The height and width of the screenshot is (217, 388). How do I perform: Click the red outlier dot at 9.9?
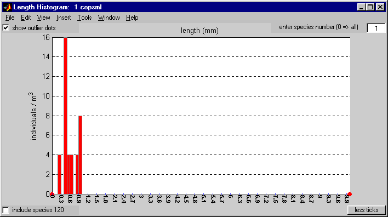[350, 194]
